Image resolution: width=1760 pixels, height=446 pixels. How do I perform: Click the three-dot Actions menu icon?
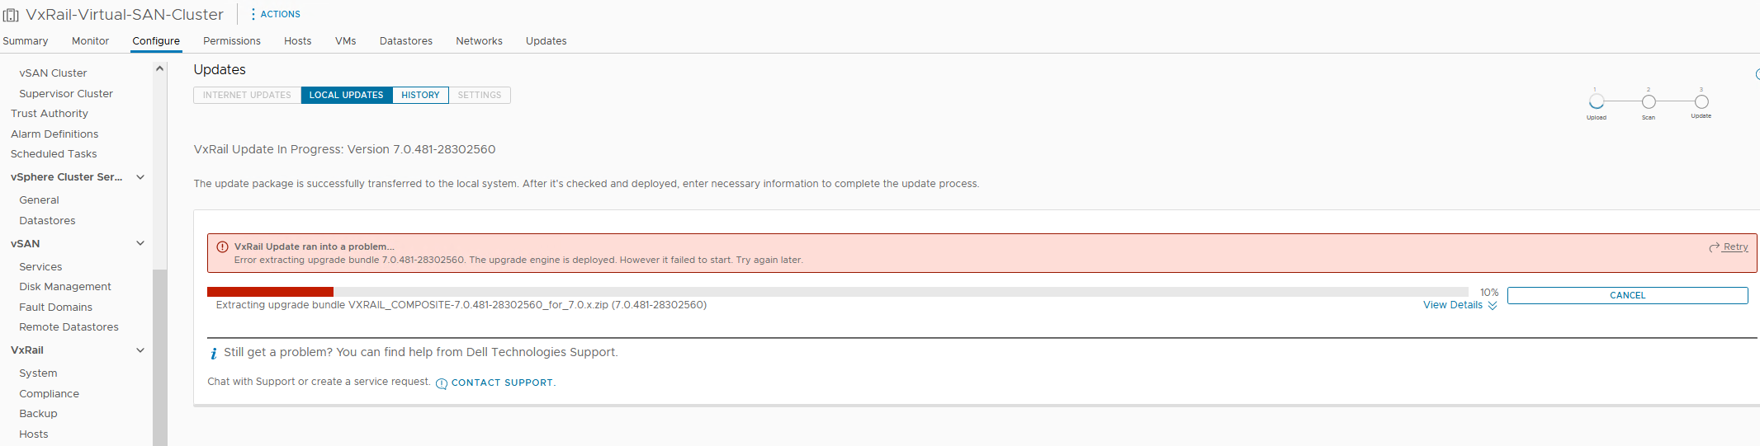click(253, 14)
